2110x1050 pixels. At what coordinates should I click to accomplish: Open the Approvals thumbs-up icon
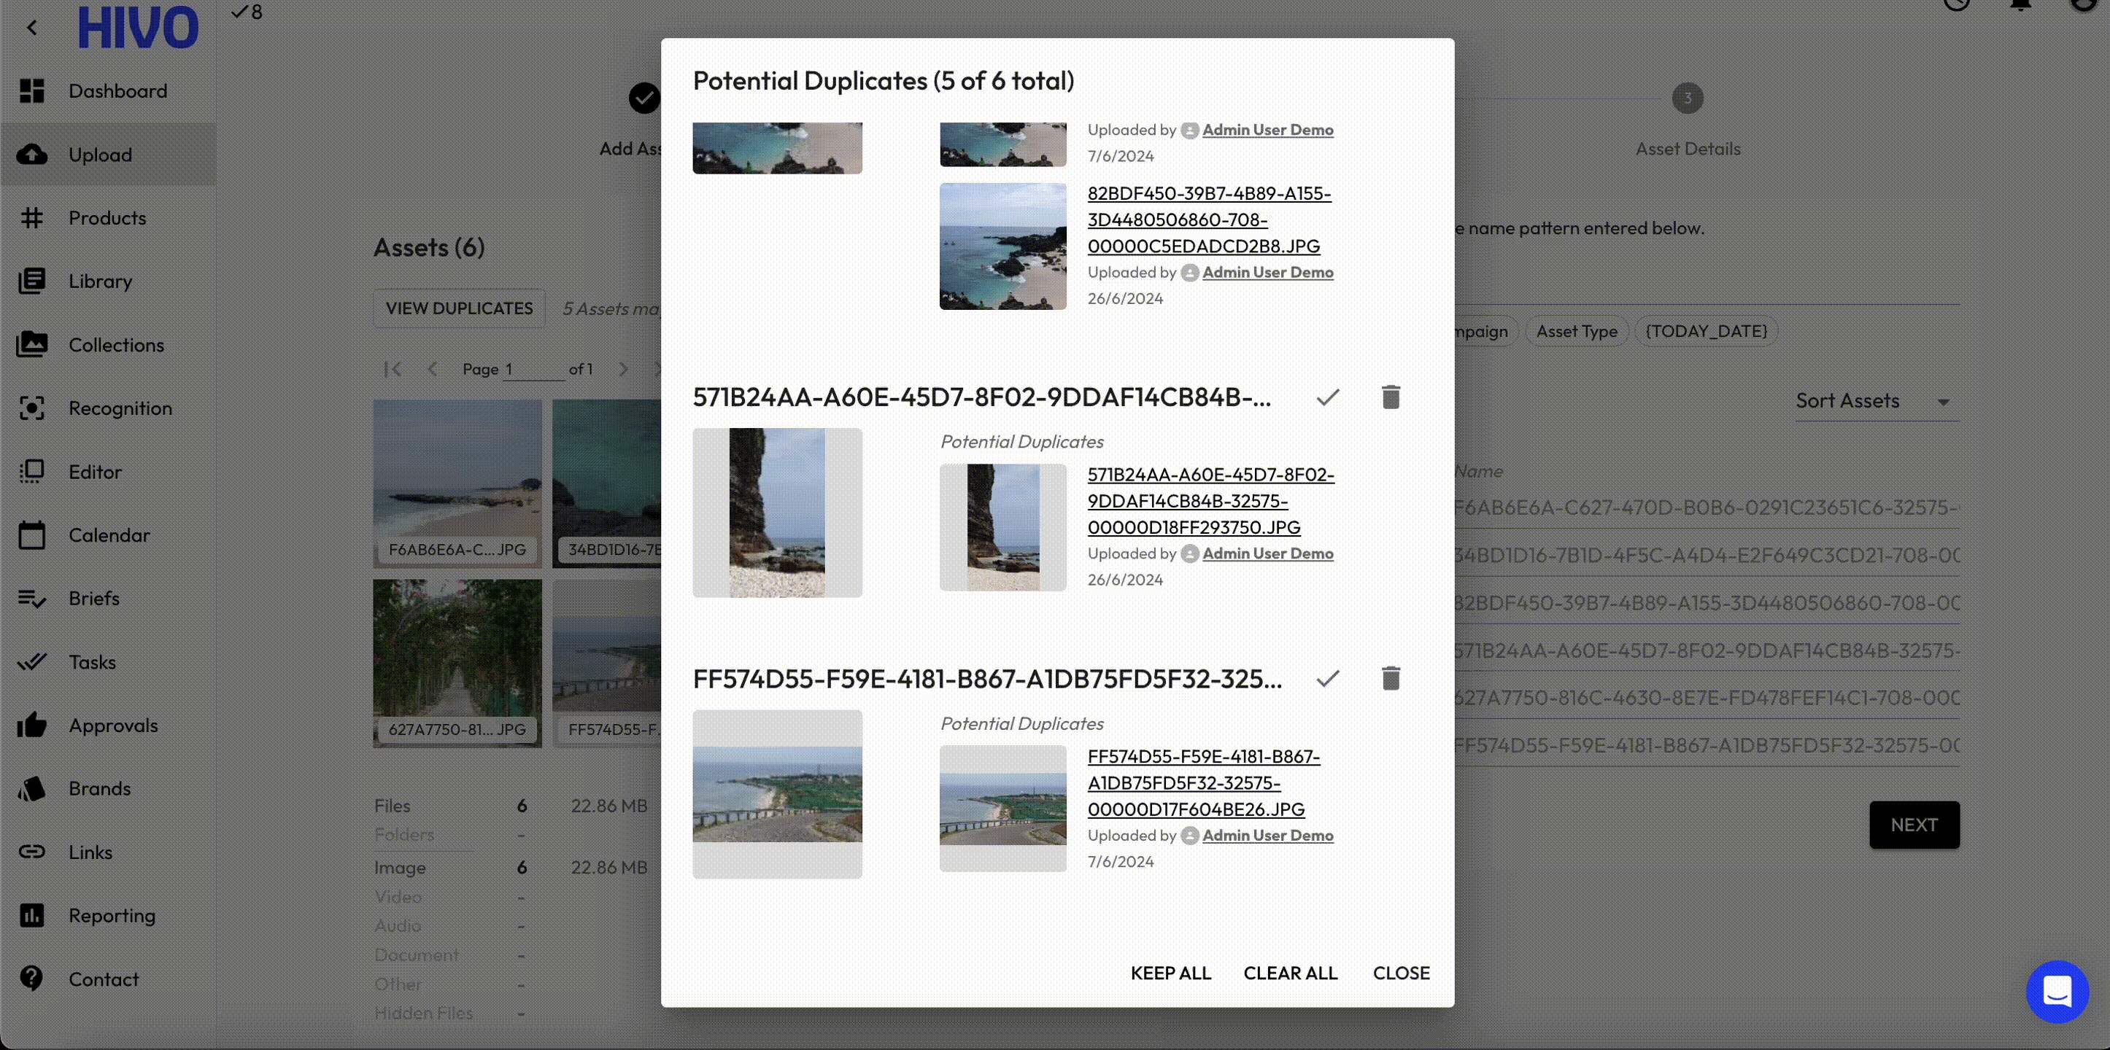coord(32,725)
